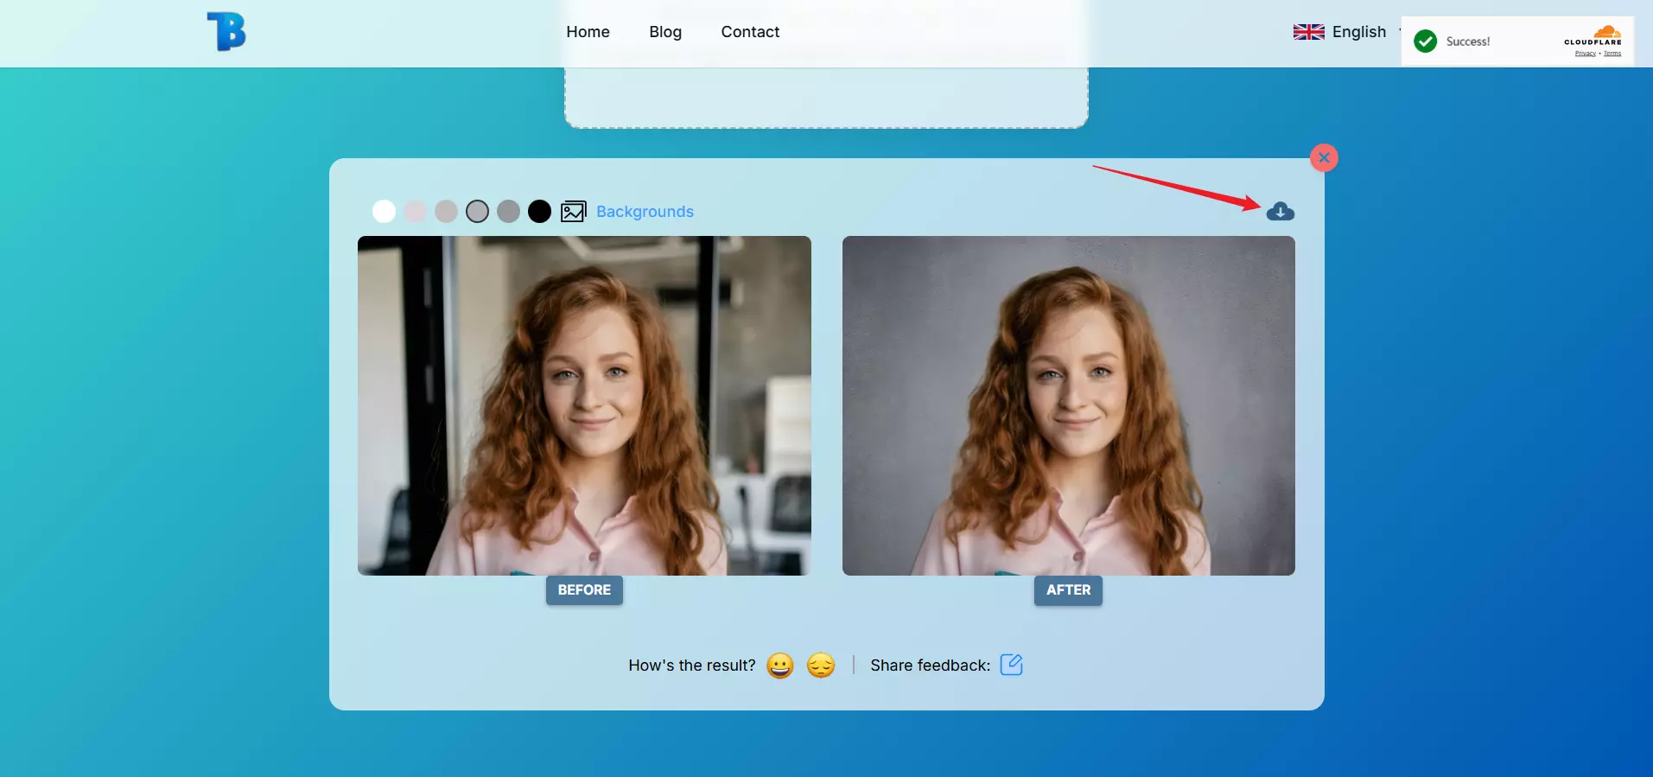Image resolution: width=1653 pixels, height=777 pixels.
Task: Click the Cloudflare Privacy link
Action: (1585, 54)
